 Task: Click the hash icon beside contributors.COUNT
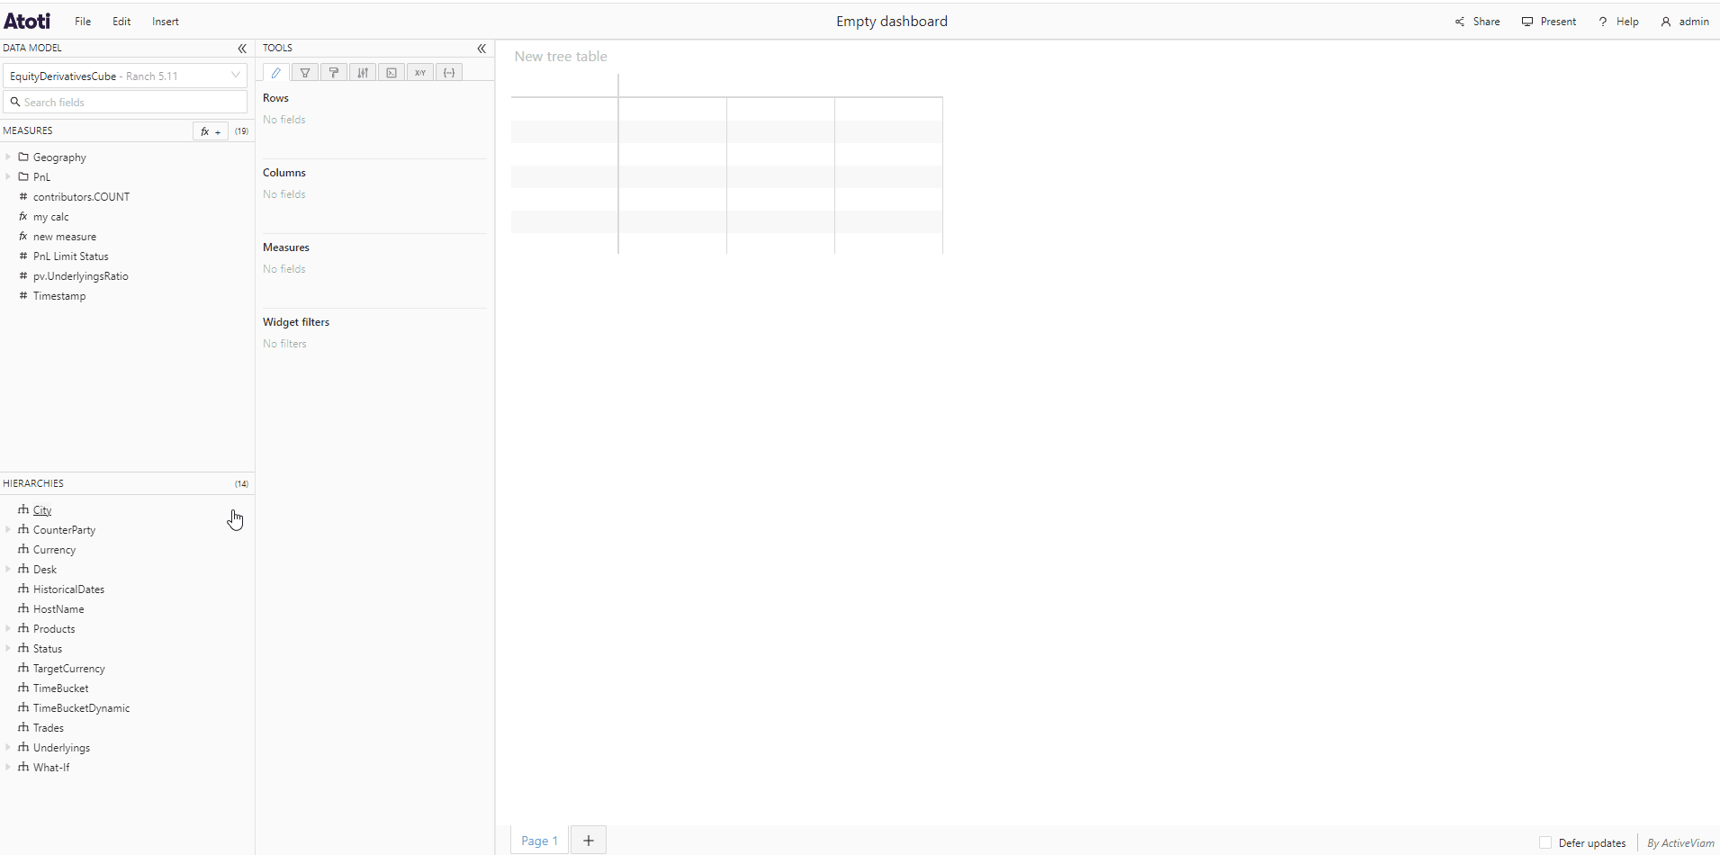[23, 196]
